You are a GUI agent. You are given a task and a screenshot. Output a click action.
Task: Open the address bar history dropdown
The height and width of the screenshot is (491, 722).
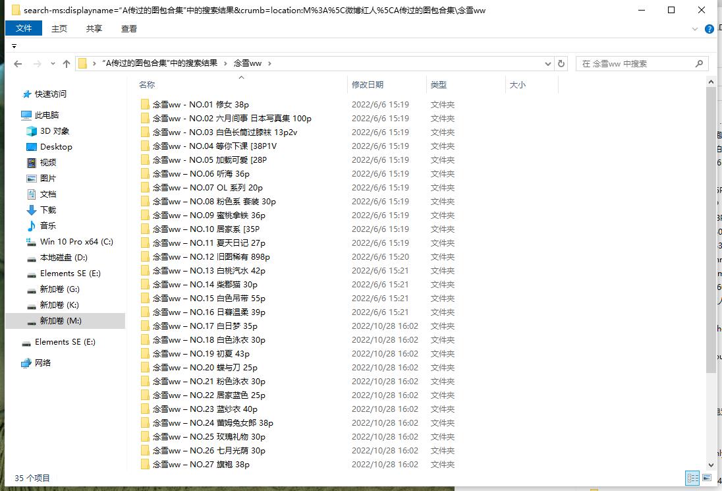(548, 64)
